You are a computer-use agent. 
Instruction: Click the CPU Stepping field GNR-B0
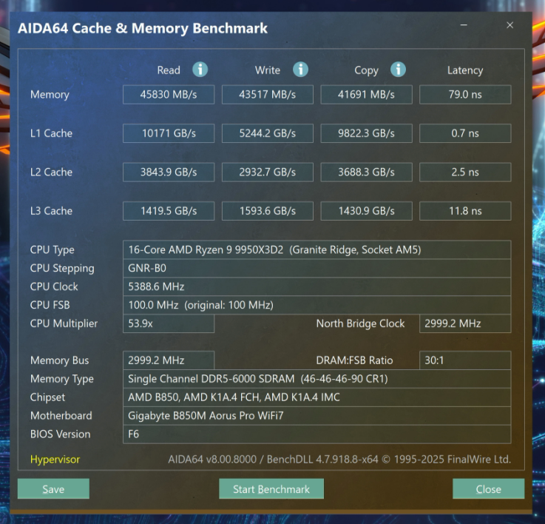317,268
